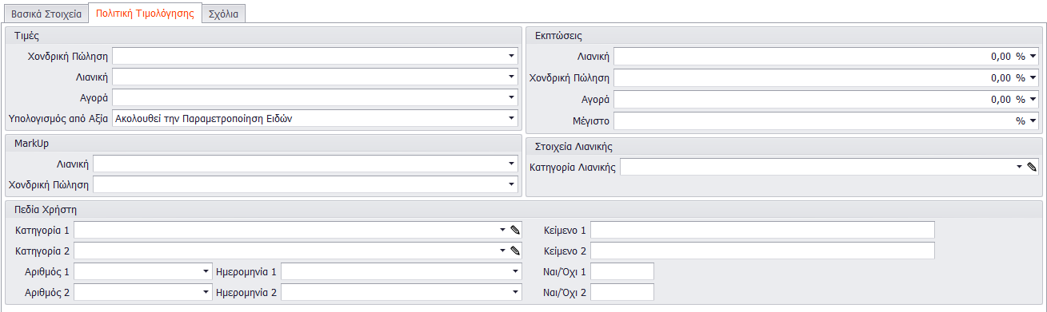Click the edit pencil beside Κατηγορία 2
The height and width of the screenshot is (312, 1047).
515,251
